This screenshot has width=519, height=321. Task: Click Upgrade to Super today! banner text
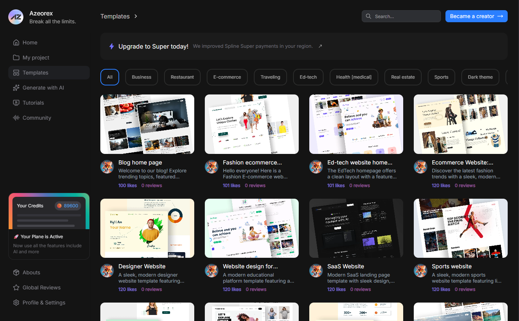coord(154,46)
